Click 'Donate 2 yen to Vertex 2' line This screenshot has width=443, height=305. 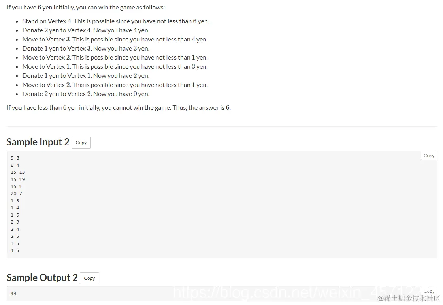86,94
